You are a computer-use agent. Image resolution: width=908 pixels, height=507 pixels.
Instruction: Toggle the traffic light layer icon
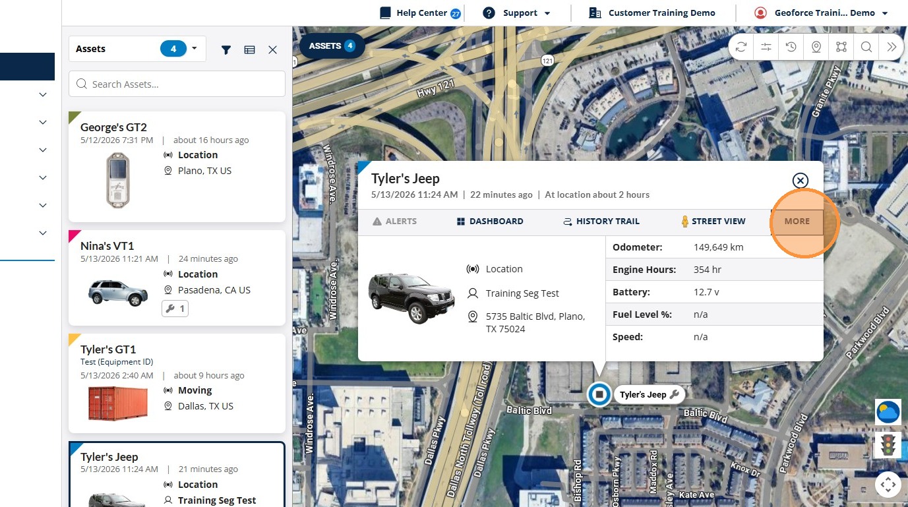pyautogui.click(x=888, y=444)
